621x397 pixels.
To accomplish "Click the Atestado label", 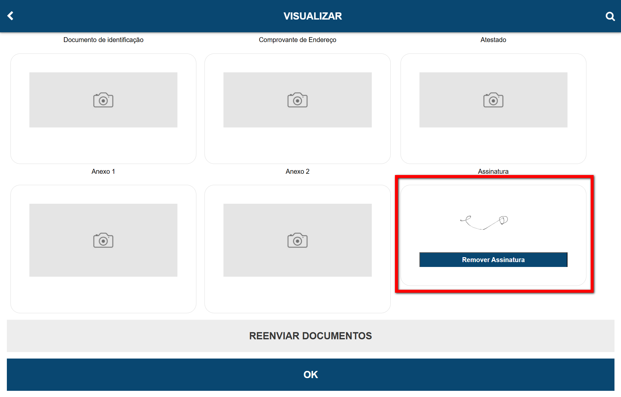I will (493, 40).
